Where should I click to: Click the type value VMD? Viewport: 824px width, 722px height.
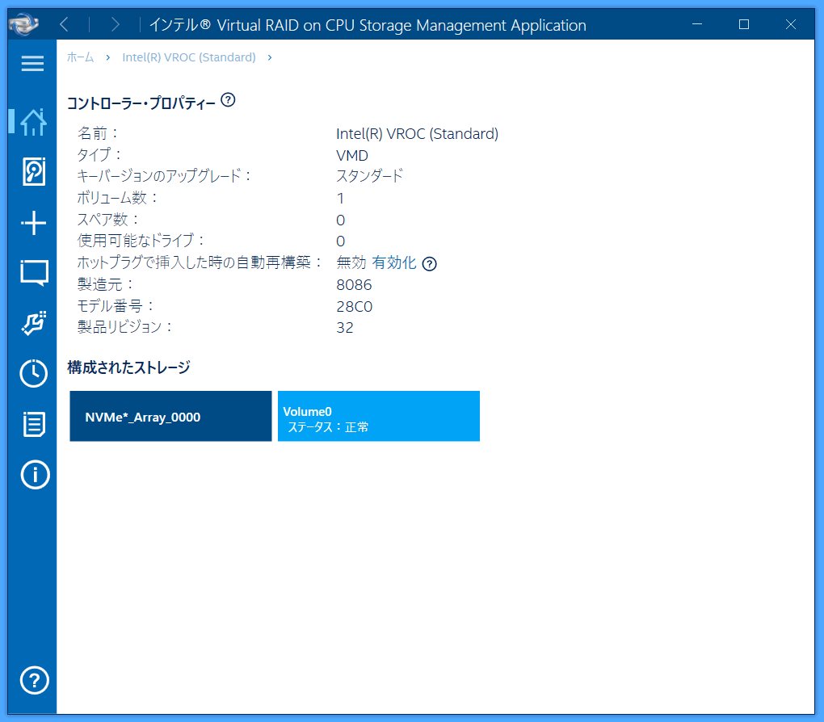(x=352, y=156)
